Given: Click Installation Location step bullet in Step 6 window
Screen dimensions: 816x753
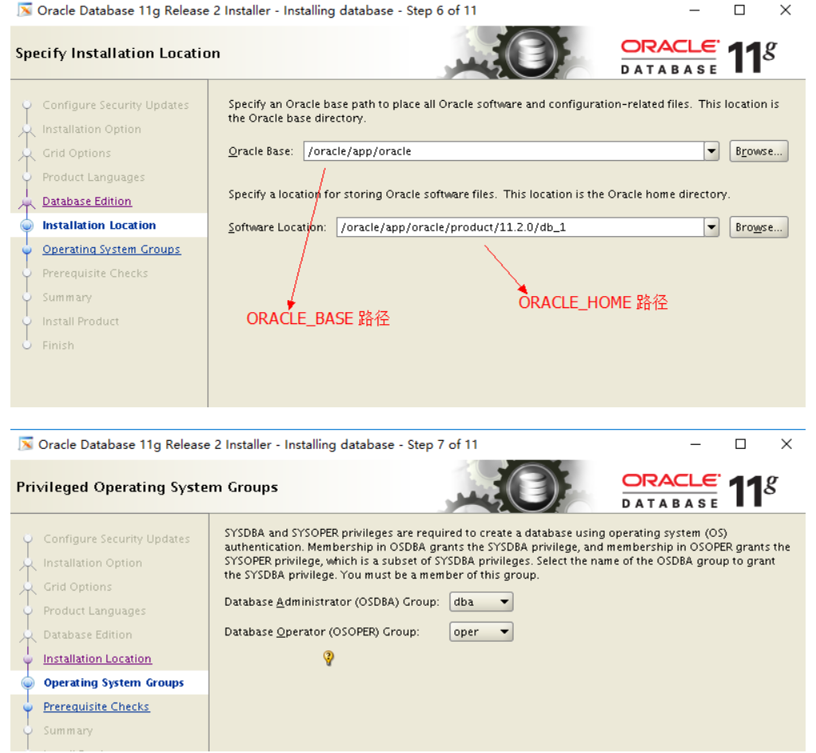Looking at the screenshot, I should (x=27, y=226).
